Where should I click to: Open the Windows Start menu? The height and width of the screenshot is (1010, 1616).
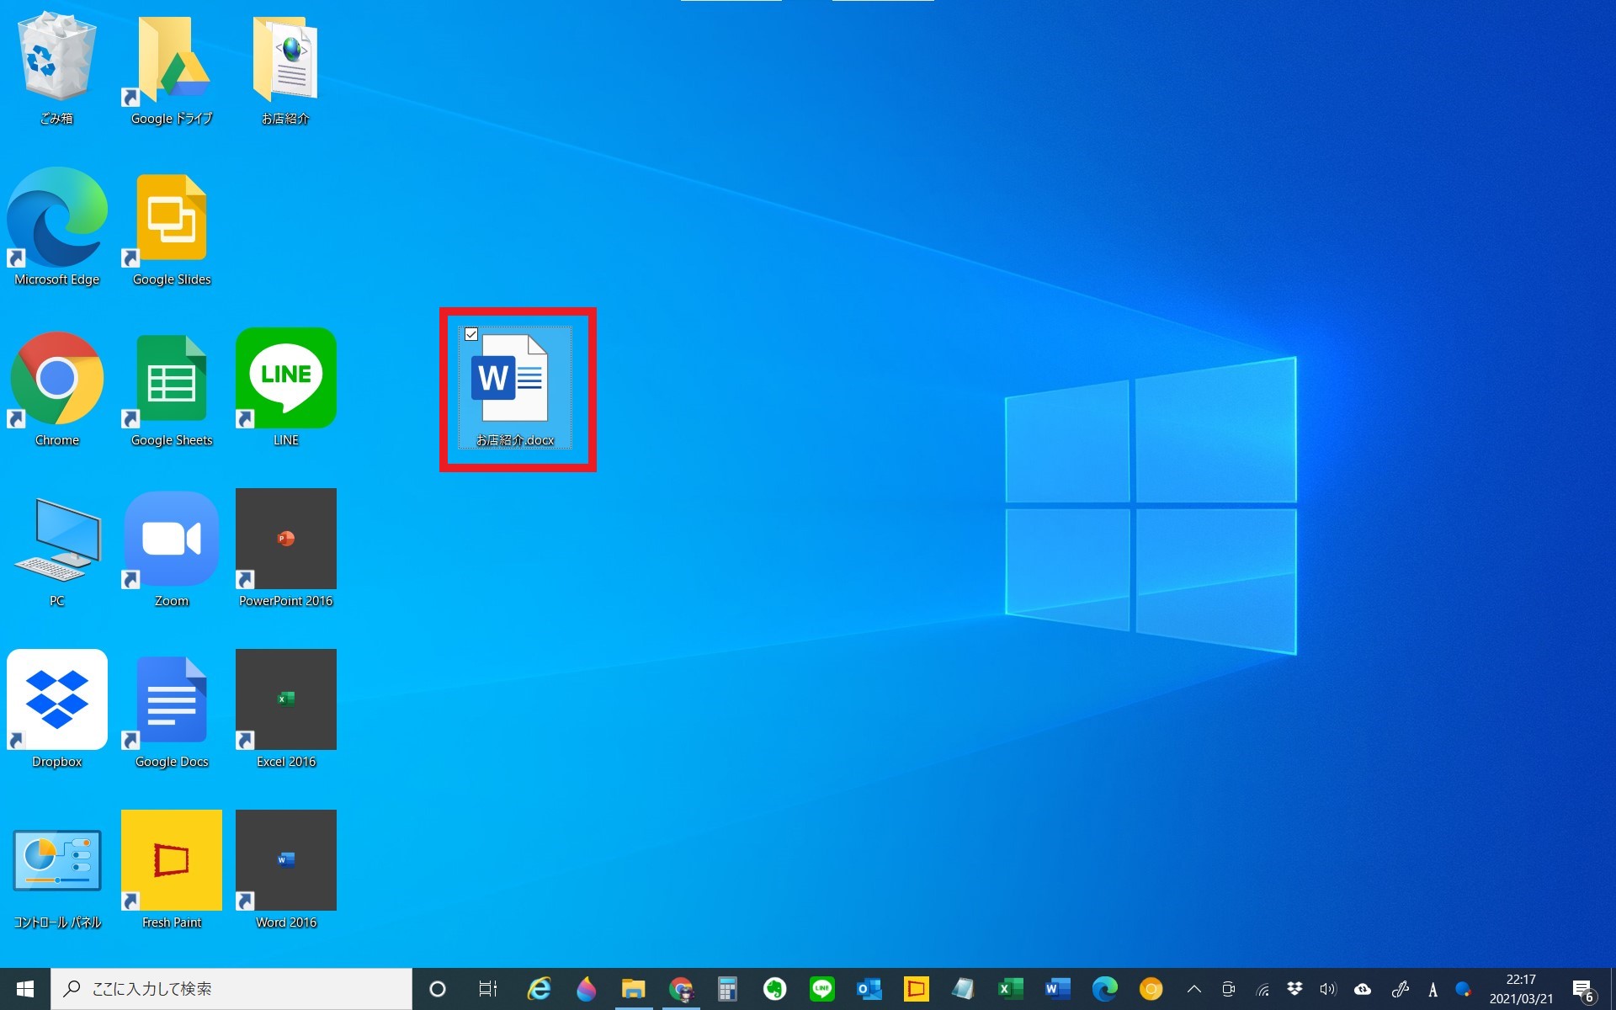click(25, 989)
